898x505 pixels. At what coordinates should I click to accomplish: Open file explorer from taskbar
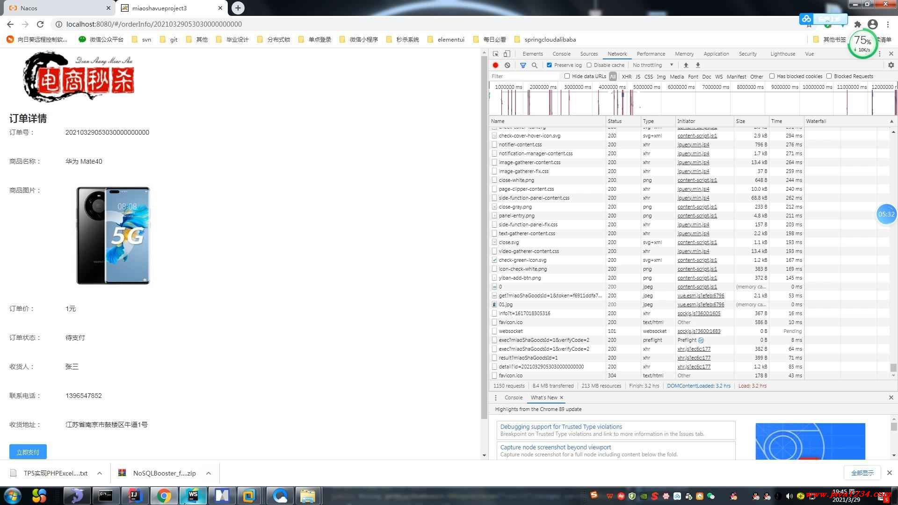coord(307,496)
